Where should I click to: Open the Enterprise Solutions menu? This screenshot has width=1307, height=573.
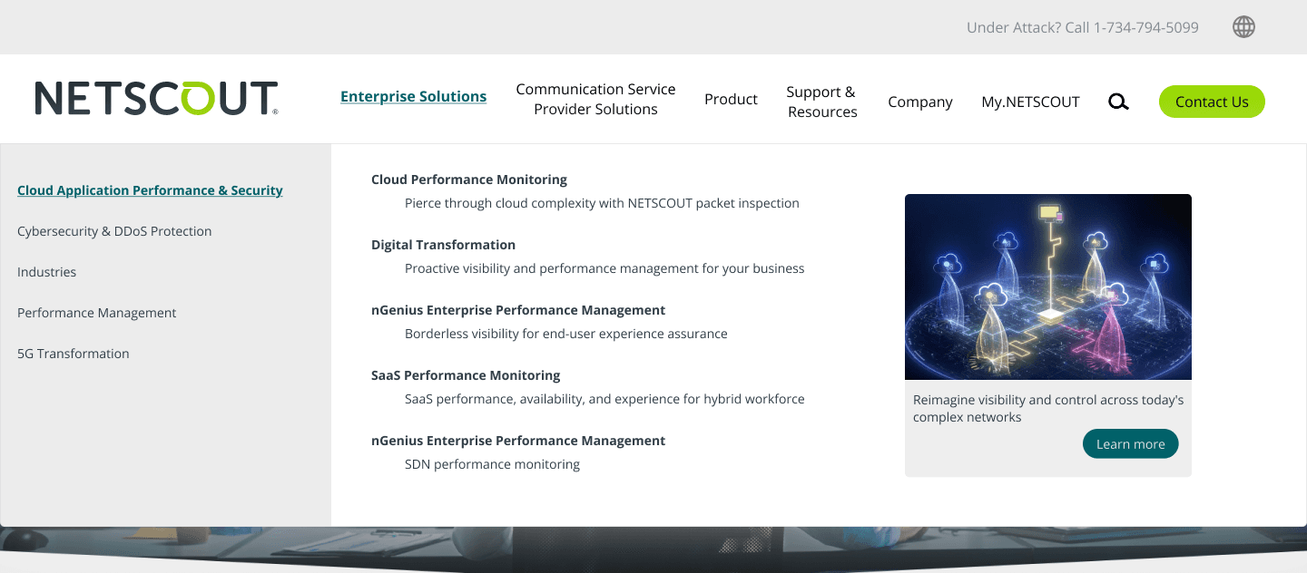pyautogui.click(x=413, y=96)
